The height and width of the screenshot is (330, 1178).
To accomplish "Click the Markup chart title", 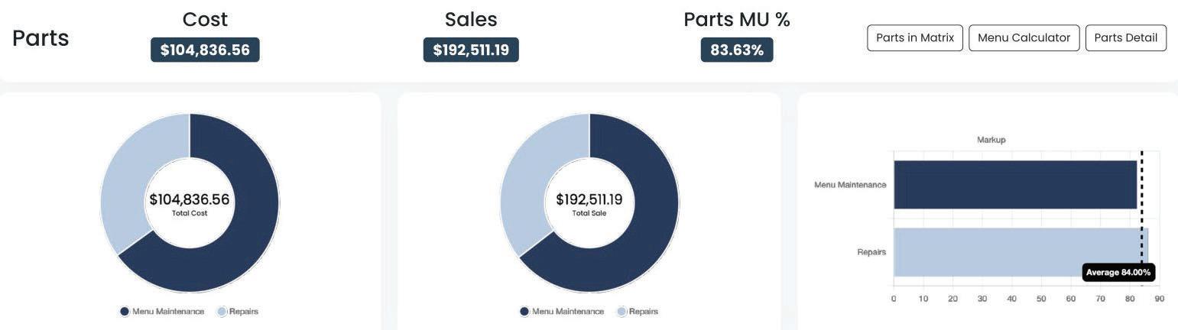I will click(991, 140).
